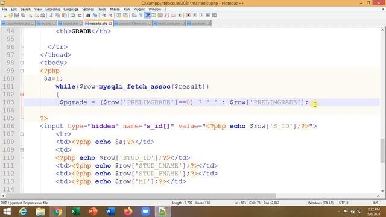The width and height of the screenshot is (386, 217).
Task: Click the Zoom In toolbar icon
Action: point(104,15)
